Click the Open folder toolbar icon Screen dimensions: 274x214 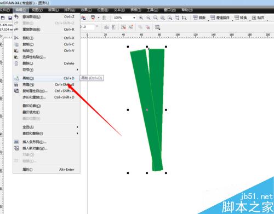3,18
